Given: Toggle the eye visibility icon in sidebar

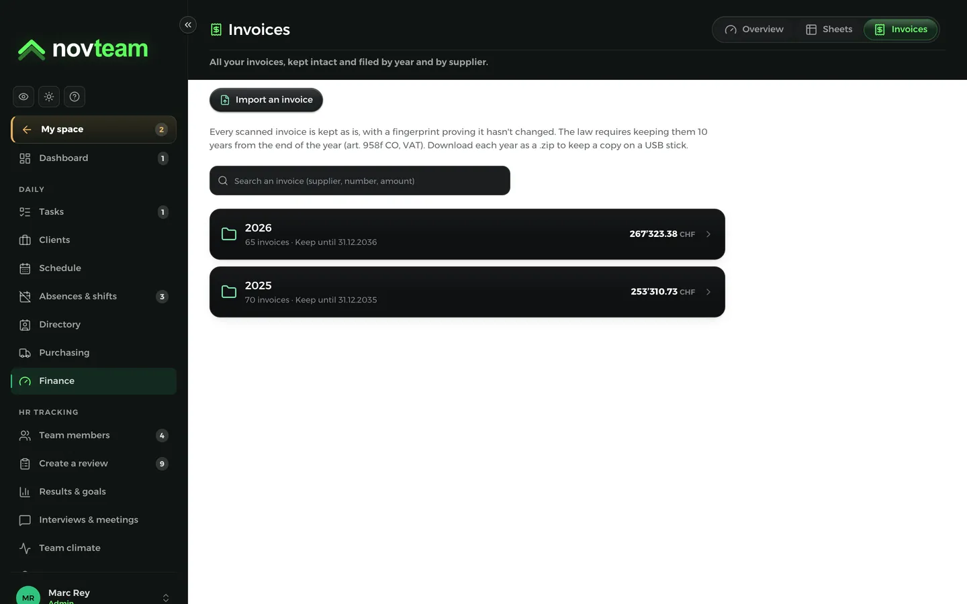Looking at the screenshot, I should tap(24, 97).
